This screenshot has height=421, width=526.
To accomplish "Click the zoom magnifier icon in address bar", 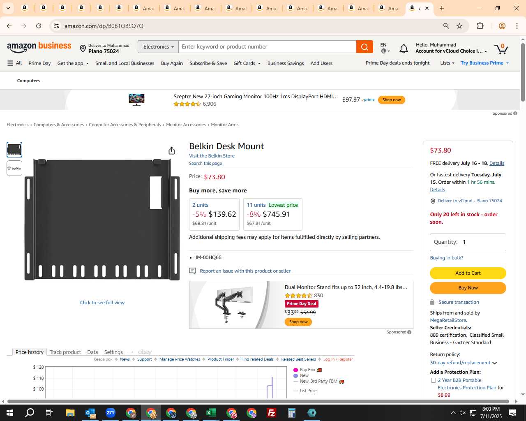I will pos(446,26).
